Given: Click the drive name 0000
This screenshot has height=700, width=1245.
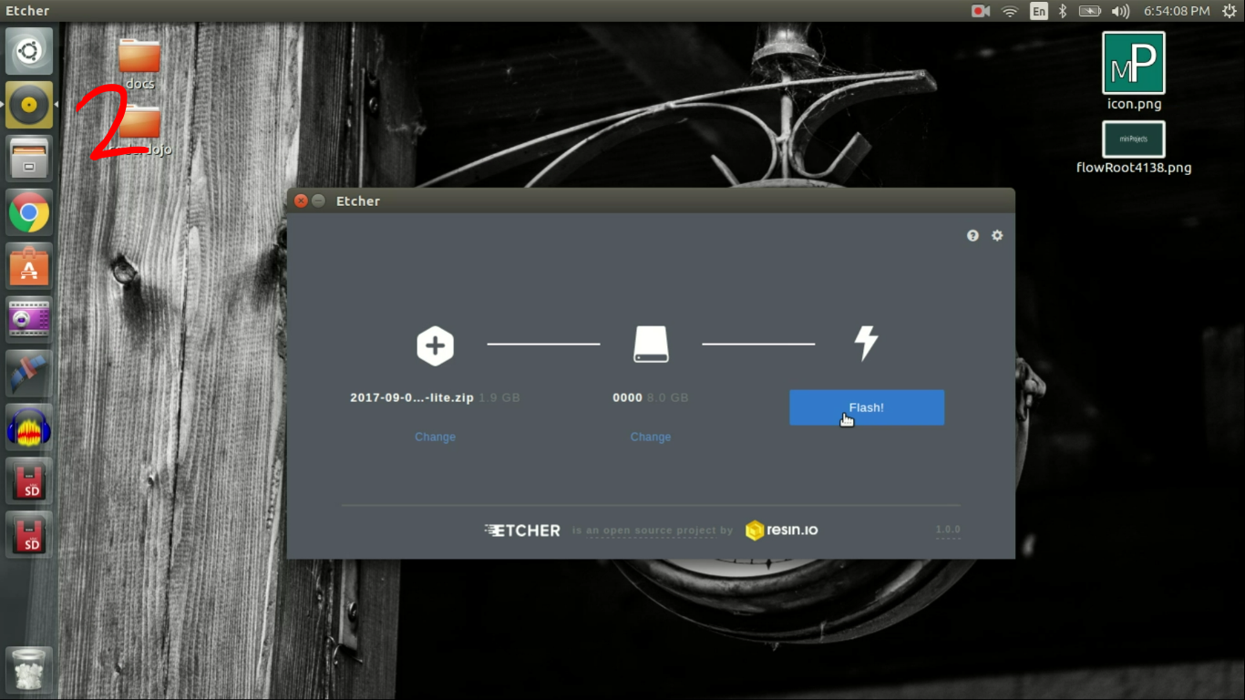Looking at the screenshot, I should [x=628, y=397].
